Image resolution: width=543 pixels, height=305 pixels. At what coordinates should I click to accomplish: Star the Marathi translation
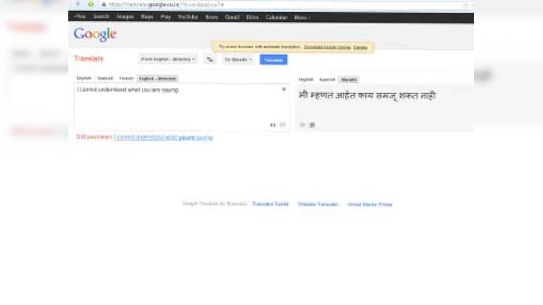(302, 125)
